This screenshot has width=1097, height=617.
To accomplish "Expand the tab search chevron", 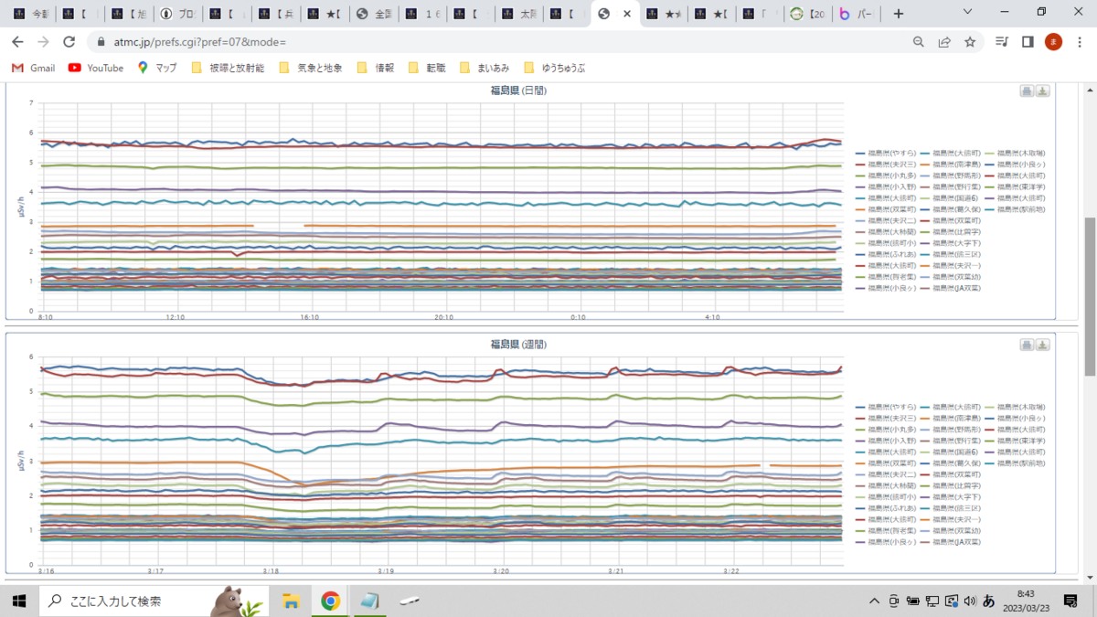I will click(969, 13).
